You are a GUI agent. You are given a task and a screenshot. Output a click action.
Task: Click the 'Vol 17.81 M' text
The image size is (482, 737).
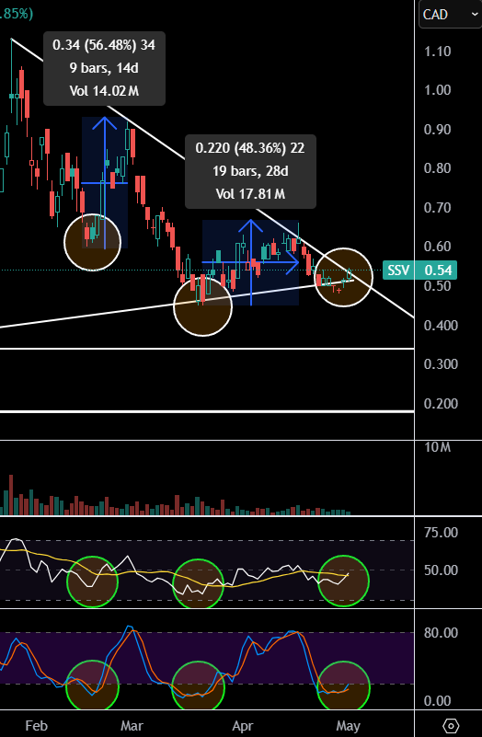pyautogui.click(x=250, y=193)
